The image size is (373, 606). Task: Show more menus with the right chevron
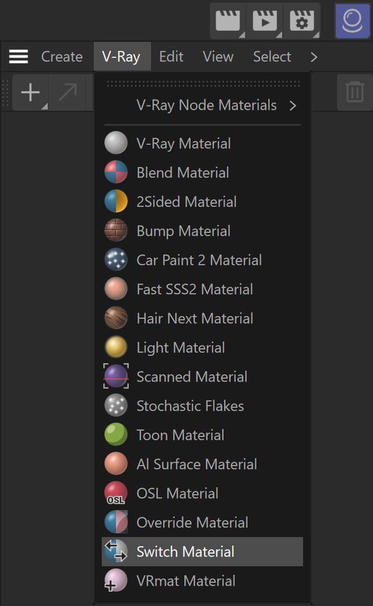[314, 57]
